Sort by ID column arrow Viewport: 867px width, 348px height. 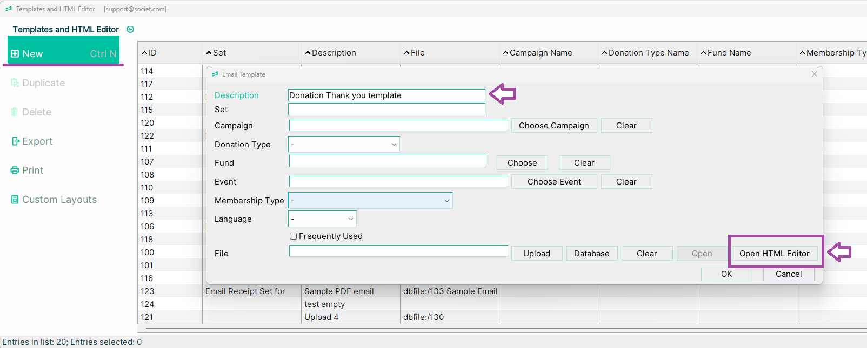click(x=144, y=53)
